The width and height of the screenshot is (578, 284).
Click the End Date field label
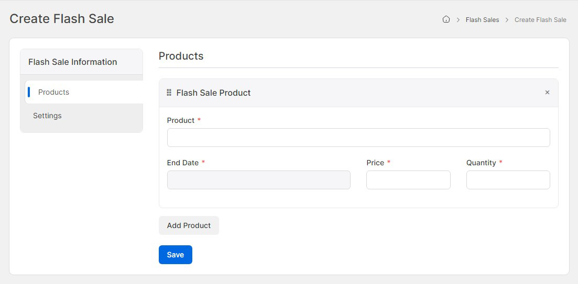coord(182,163)
